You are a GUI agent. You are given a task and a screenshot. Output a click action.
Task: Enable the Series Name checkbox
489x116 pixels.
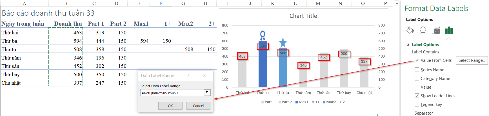point(417,70)
